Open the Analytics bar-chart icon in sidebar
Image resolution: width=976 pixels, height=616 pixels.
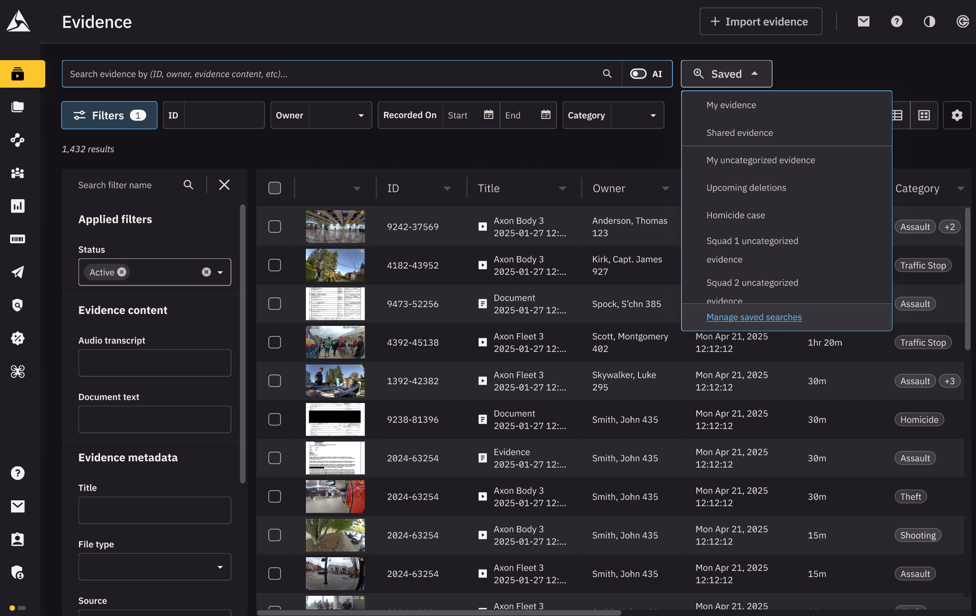coord(17,206)
